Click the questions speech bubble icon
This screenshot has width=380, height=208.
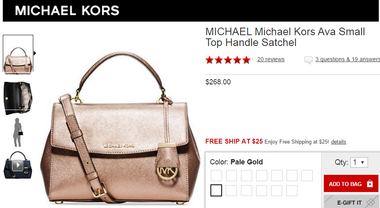(x=308, y=60)
